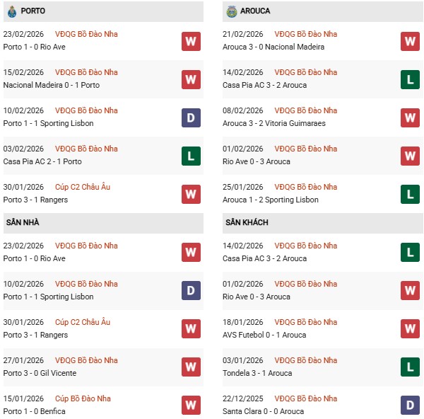
Task: Click the L badge for Tondela 3-1 Arouca
Action: (411, 367)
